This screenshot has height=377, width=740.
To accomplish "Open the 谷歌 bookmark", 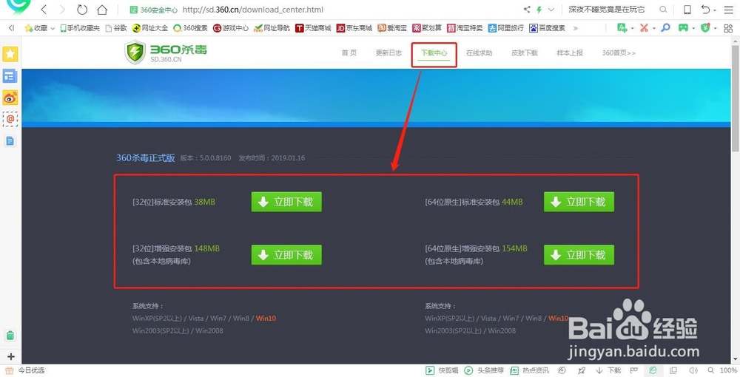I will [116, 28].
